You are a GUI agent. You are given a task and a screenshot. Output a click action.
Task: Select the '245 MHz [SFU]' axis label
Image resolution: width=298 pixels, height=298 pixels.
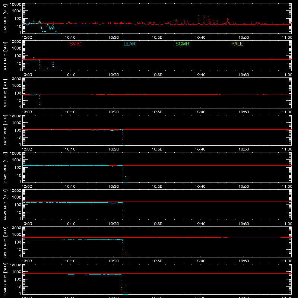5,18
